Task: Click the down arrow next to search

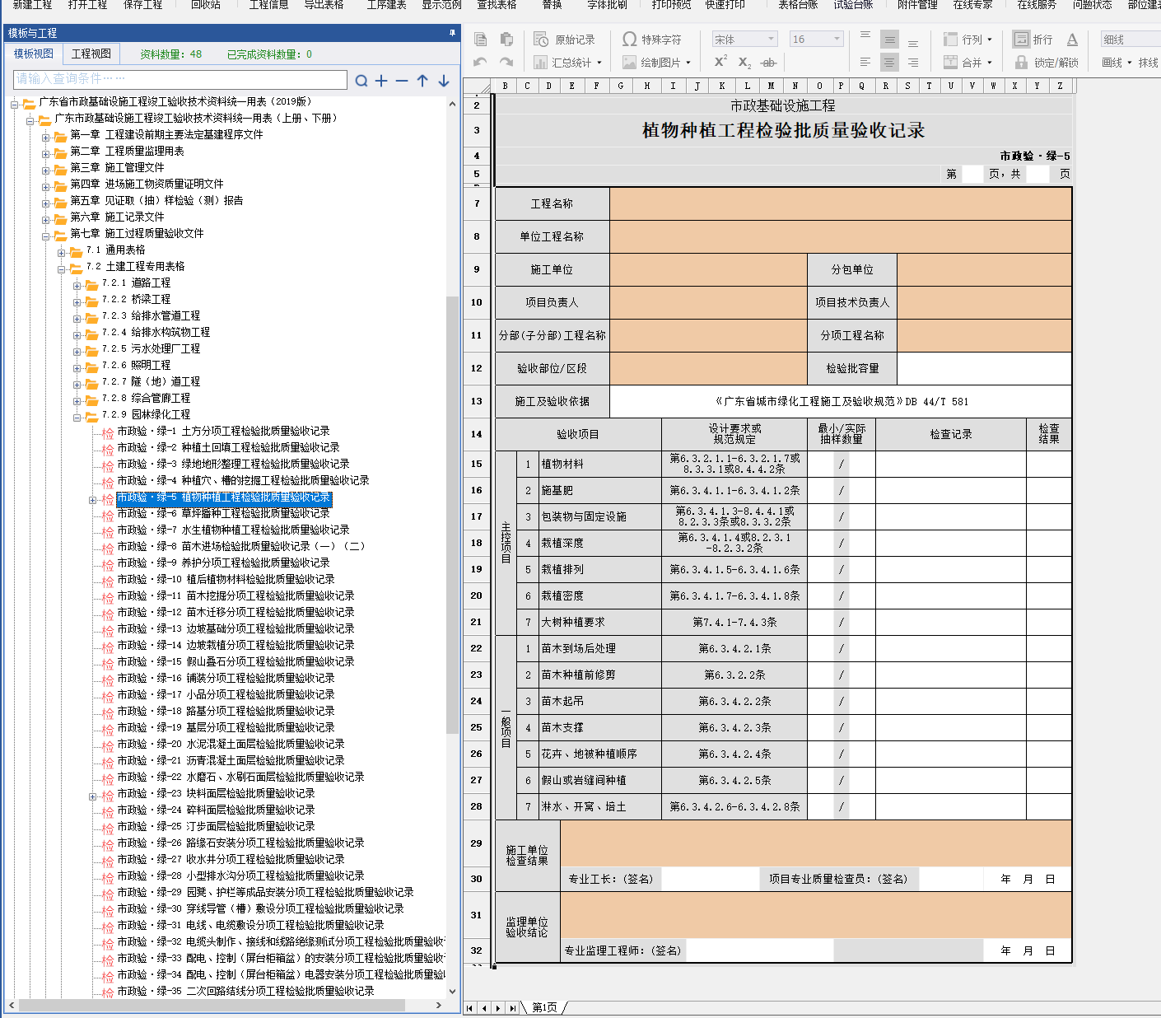Action: tap(444, 80)
